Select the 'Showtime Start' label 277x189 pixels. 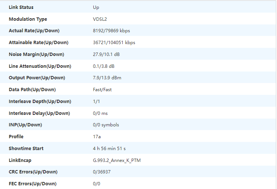tap(26, 148)
